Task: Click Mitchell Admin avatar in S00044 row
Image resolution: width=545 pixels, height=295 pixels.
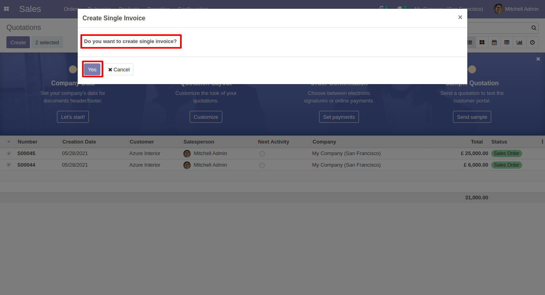Action: 187,165
